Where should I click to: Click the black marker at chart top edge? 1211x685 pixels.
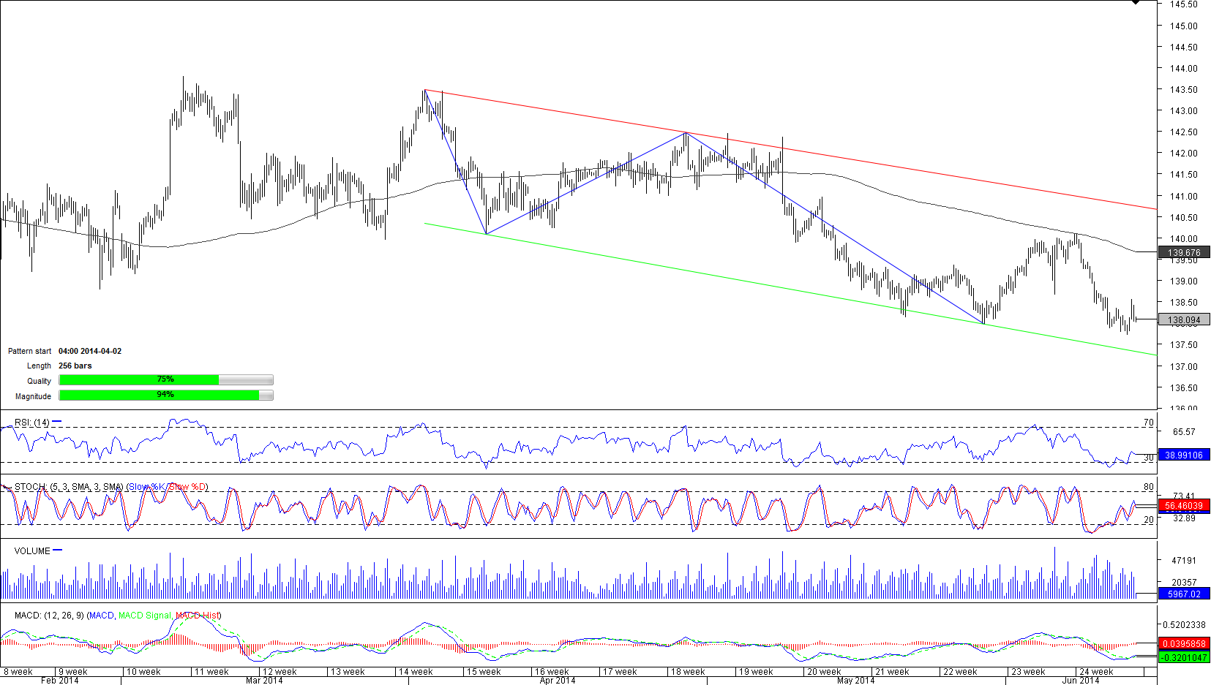coord(1135,2)
